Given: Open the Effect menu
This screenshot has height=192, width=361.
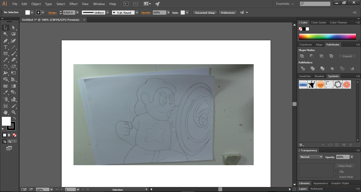Looking at the screenshot, I should [x=73, y=4].
